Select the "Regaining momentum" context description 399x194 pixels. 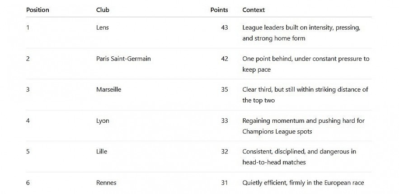pyautogui.click(x=303, y=120)
